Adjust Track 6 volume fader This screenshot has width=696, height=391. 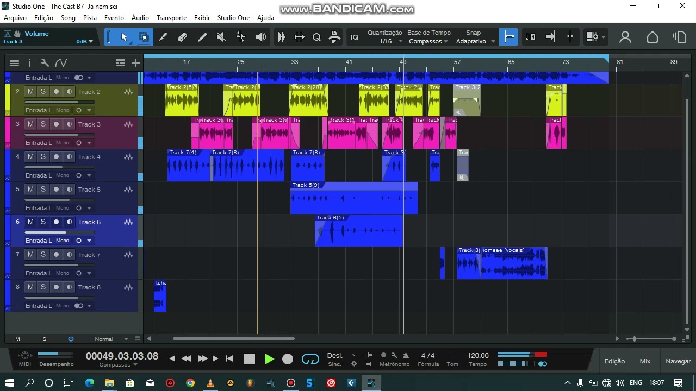60,232
